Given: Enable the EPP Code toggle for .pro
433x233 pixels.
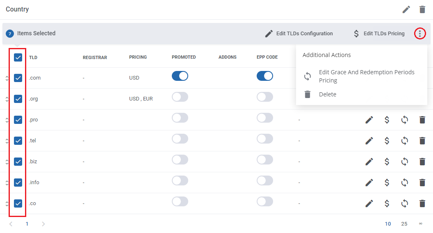Looking at the screenshot, I should pos(264,118).
